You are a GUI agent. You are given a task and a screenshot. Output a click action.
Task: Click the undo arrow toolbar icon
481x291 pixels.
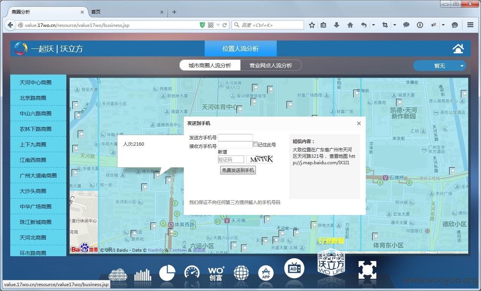[364, 25]
